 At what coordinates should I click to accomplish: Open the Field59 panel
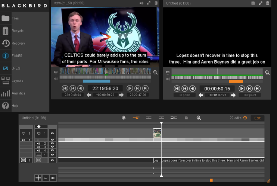click(x=17, y=56)
